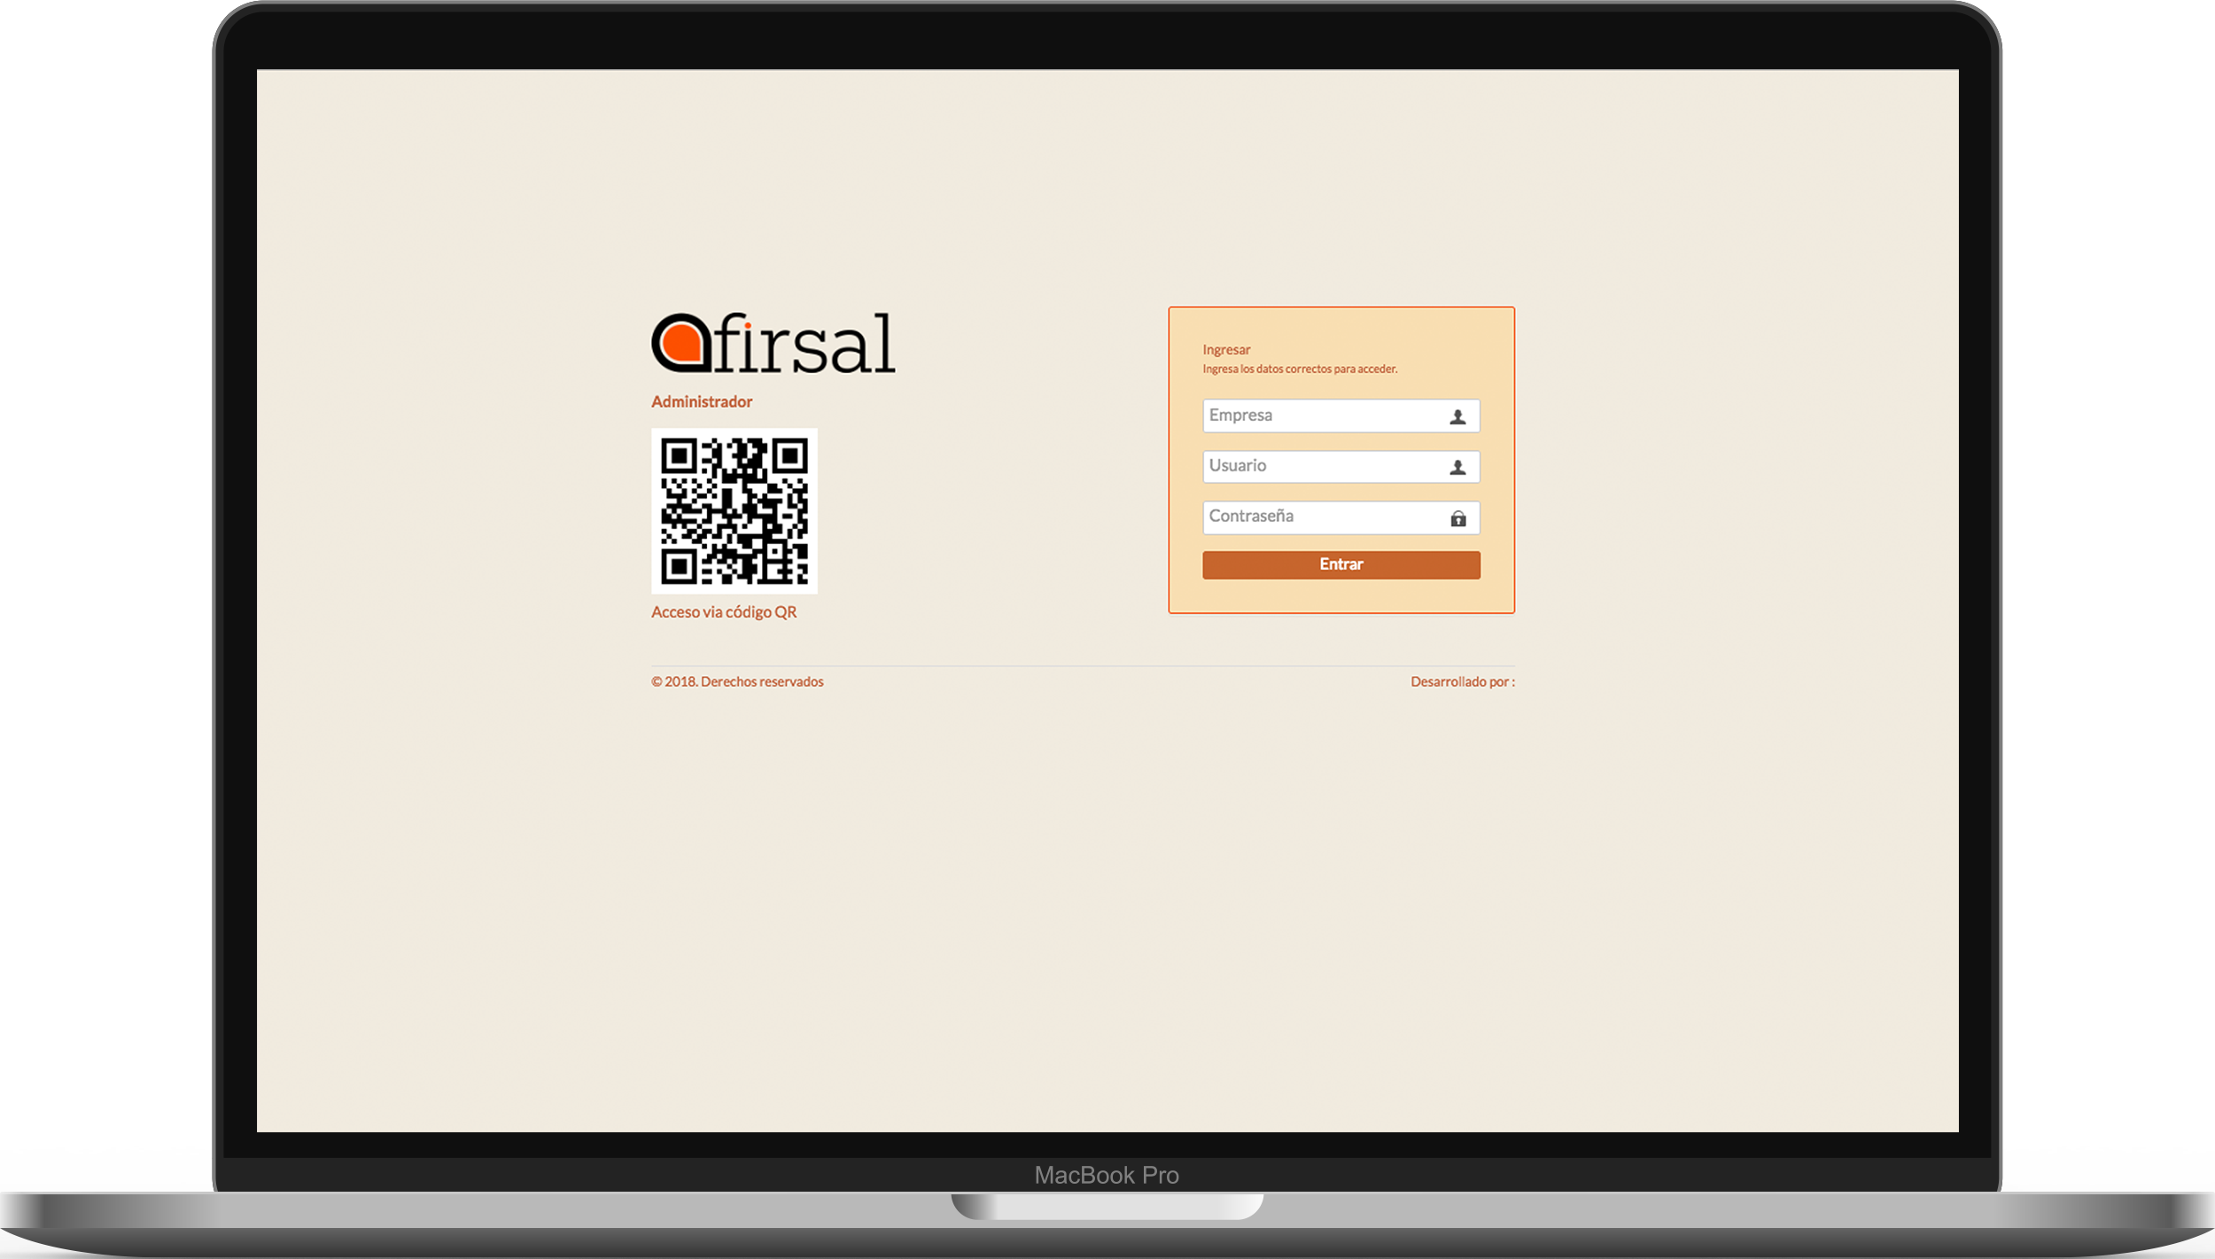Click the padlock icon in Contraseña field
This screenshot has height=1259, width=2215.
[1457, 518]
